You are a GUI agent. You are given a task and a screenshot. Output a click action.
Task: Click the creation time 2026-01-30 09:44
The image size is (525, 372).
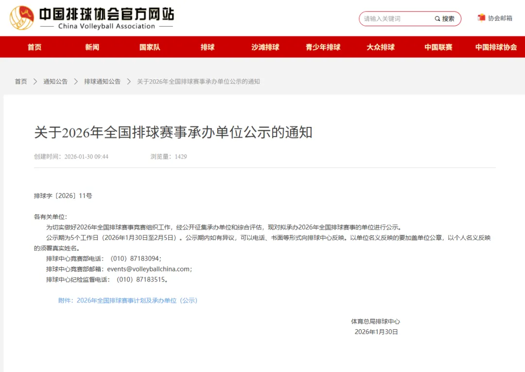(x=87, y=157)
